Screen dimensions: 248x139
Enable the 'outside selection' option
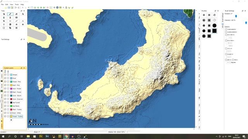226,32
